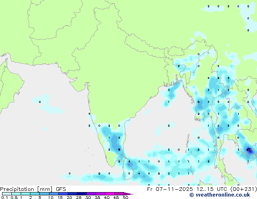Click the legend arrow tip above 50 mm

click(x=128, y=194)
